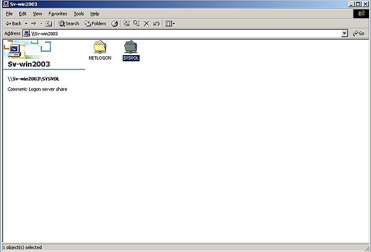Click the Move To toolbar icon

(127, 24)
